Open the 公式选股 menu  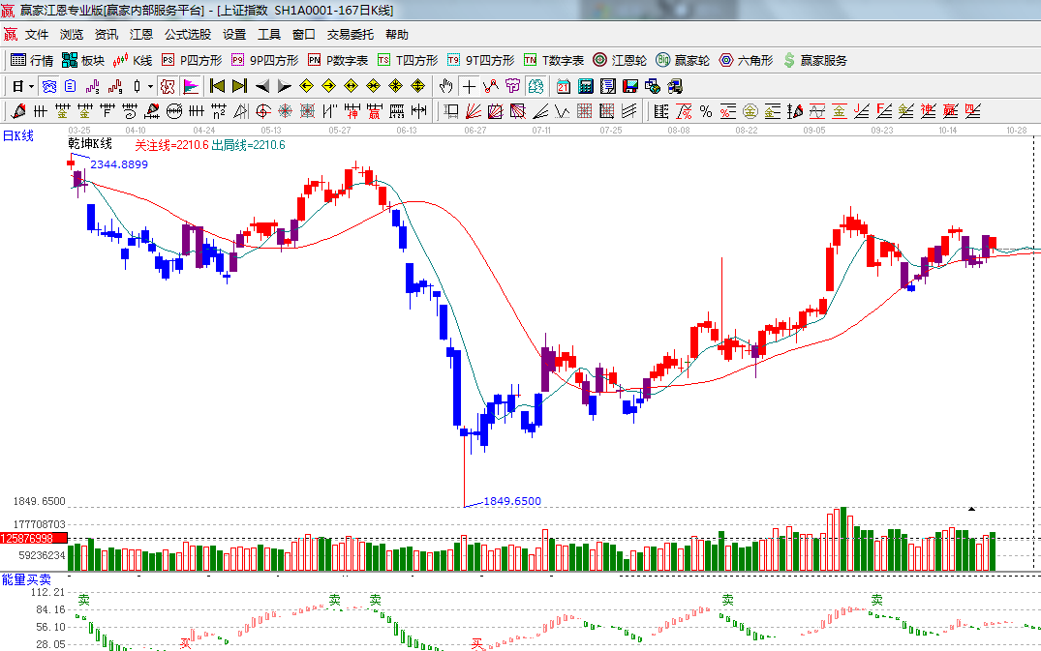[x=187, y=34]
